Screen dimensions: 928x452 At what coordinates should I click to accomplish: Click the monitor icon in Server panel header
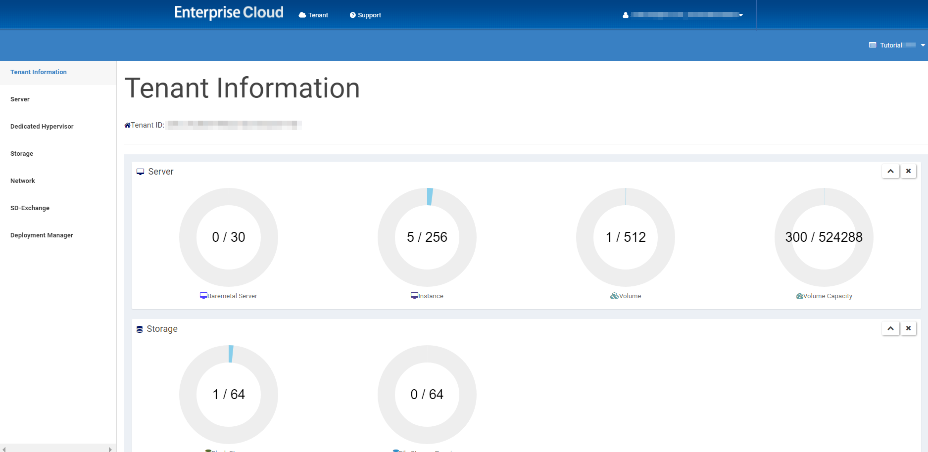[141, 171]
